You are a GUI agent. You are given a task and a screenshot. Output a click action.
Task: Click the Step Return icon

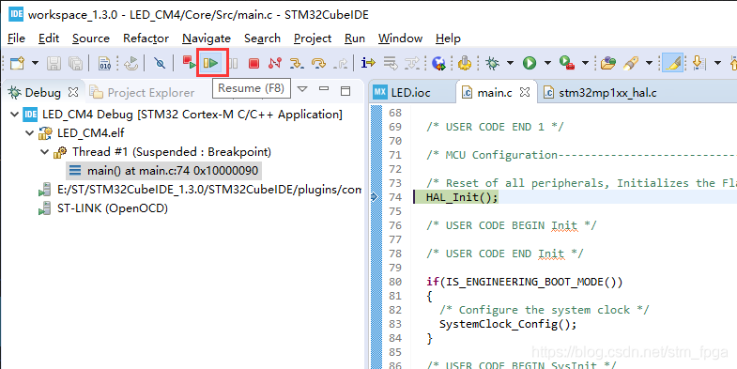(x=340, y=63)
